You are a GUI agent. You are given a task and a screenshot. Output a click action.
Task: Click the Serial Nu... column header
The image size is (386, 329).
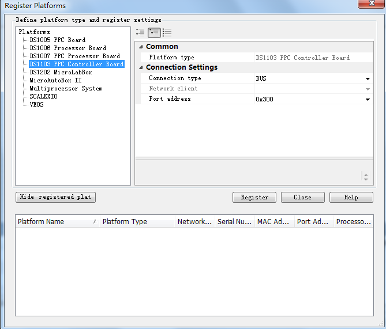(x=235, y=222)
